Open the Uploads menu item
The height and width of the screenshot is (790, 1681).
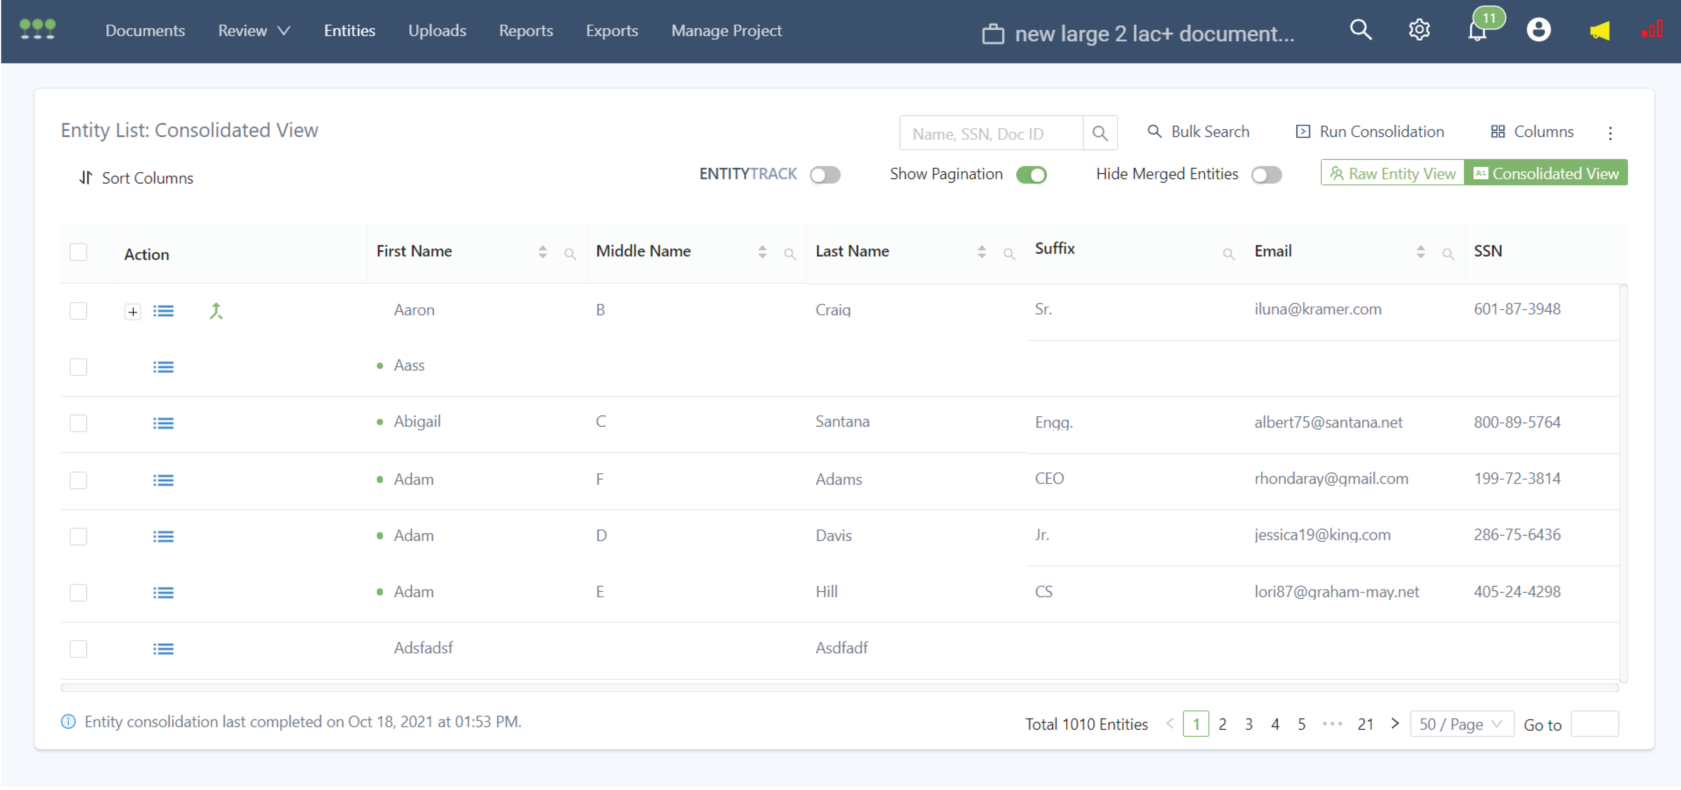[x=436, y=31]
